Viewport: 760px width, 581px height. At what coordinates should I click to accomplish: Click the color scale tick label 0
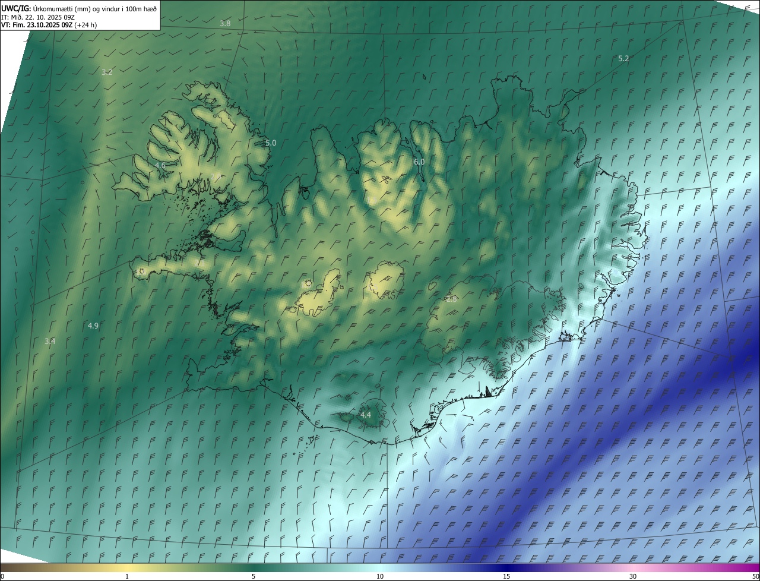tap(2, 576)
